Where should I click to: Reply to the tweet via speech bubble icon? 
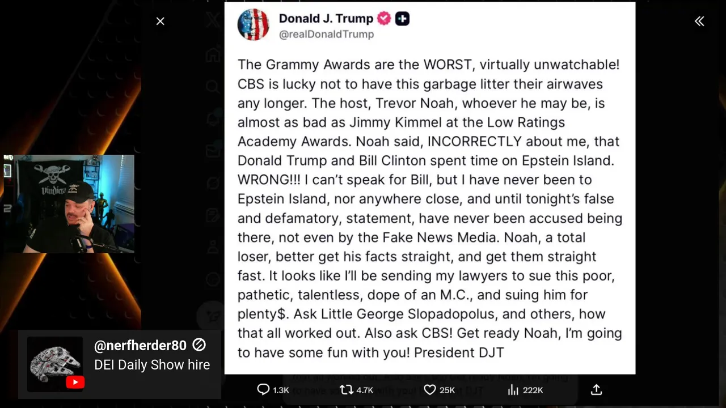263,389
